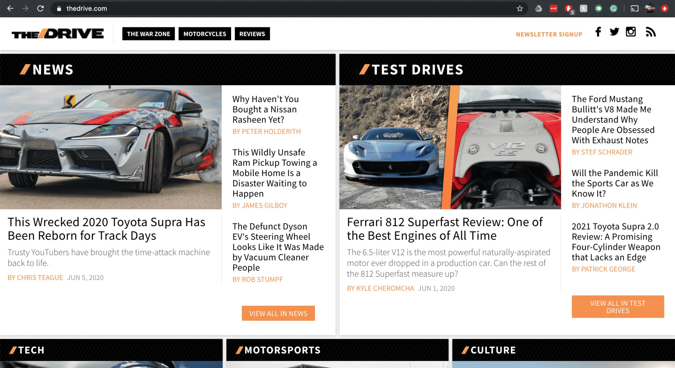Bookmark this page with the star
This screenshot has height=368, width=675.
pyautogui.click(x=520, y=9)
